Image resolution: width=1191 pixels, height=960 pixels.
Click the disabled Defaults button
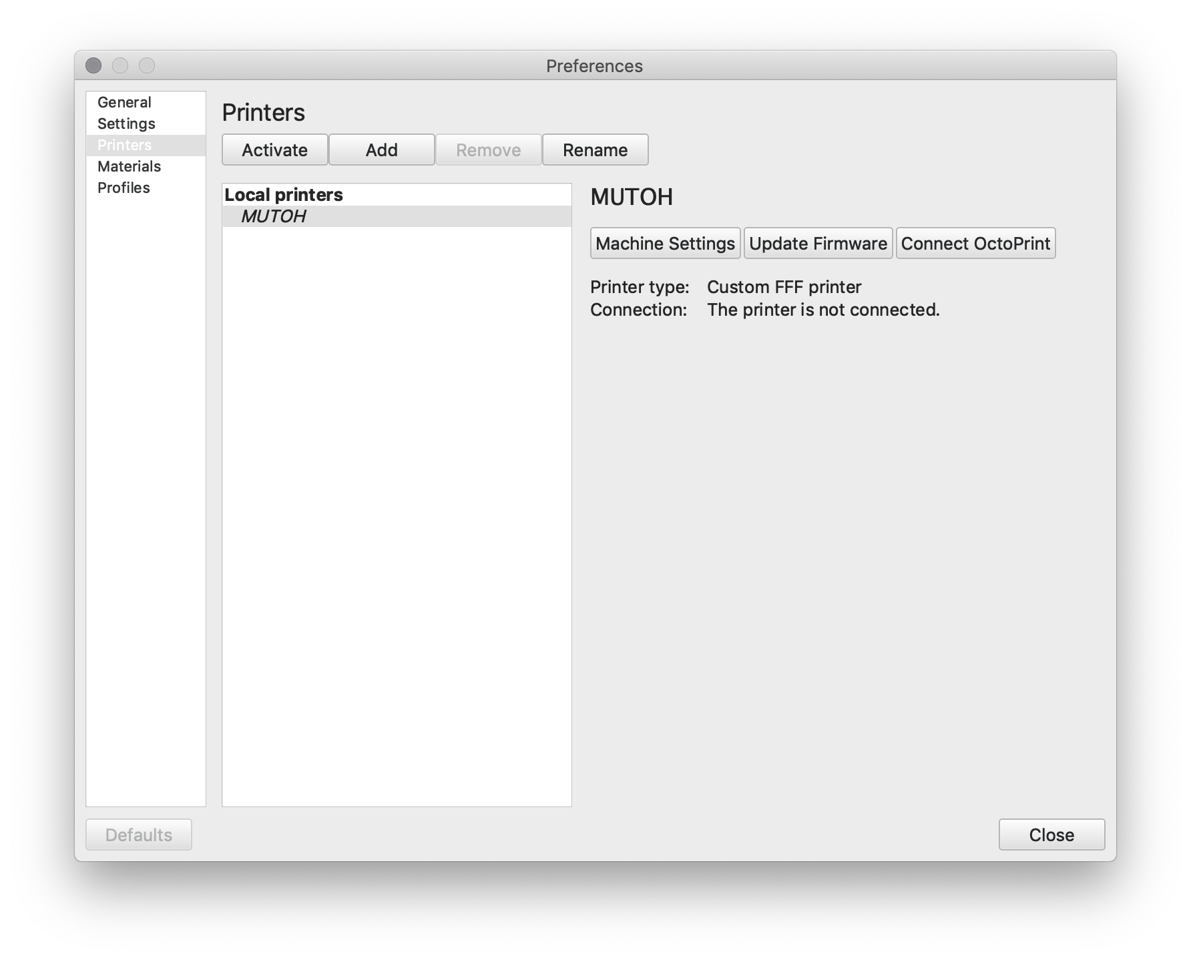point(139,834)
